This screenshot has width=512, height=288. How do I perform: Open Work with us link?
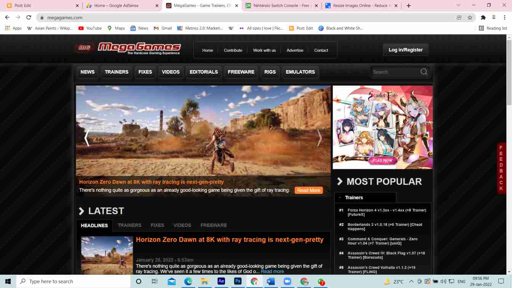[x=264, y=50]
